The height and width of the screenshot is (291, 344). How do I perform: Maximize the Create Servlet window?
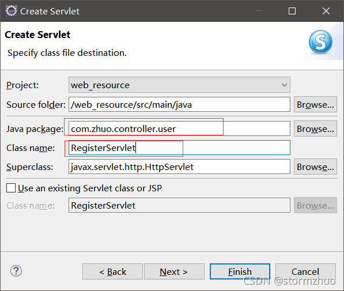click(x=292, y=11)
